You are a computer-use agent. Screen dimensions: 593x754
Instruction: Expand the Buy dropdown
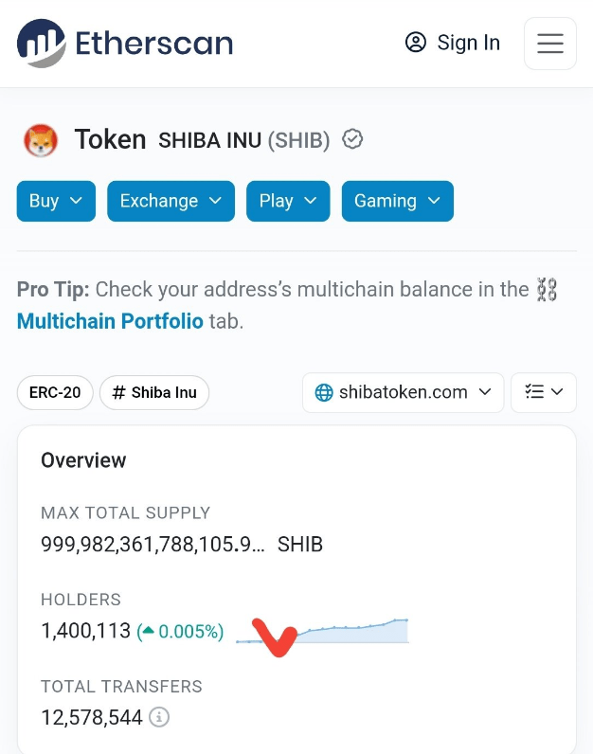tap(56, 201)
